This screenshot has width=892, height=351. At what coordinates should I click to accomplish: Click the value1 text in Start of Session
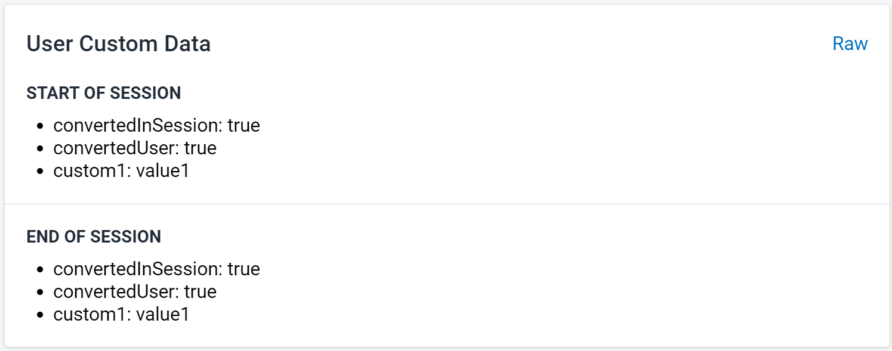[163, 171]
